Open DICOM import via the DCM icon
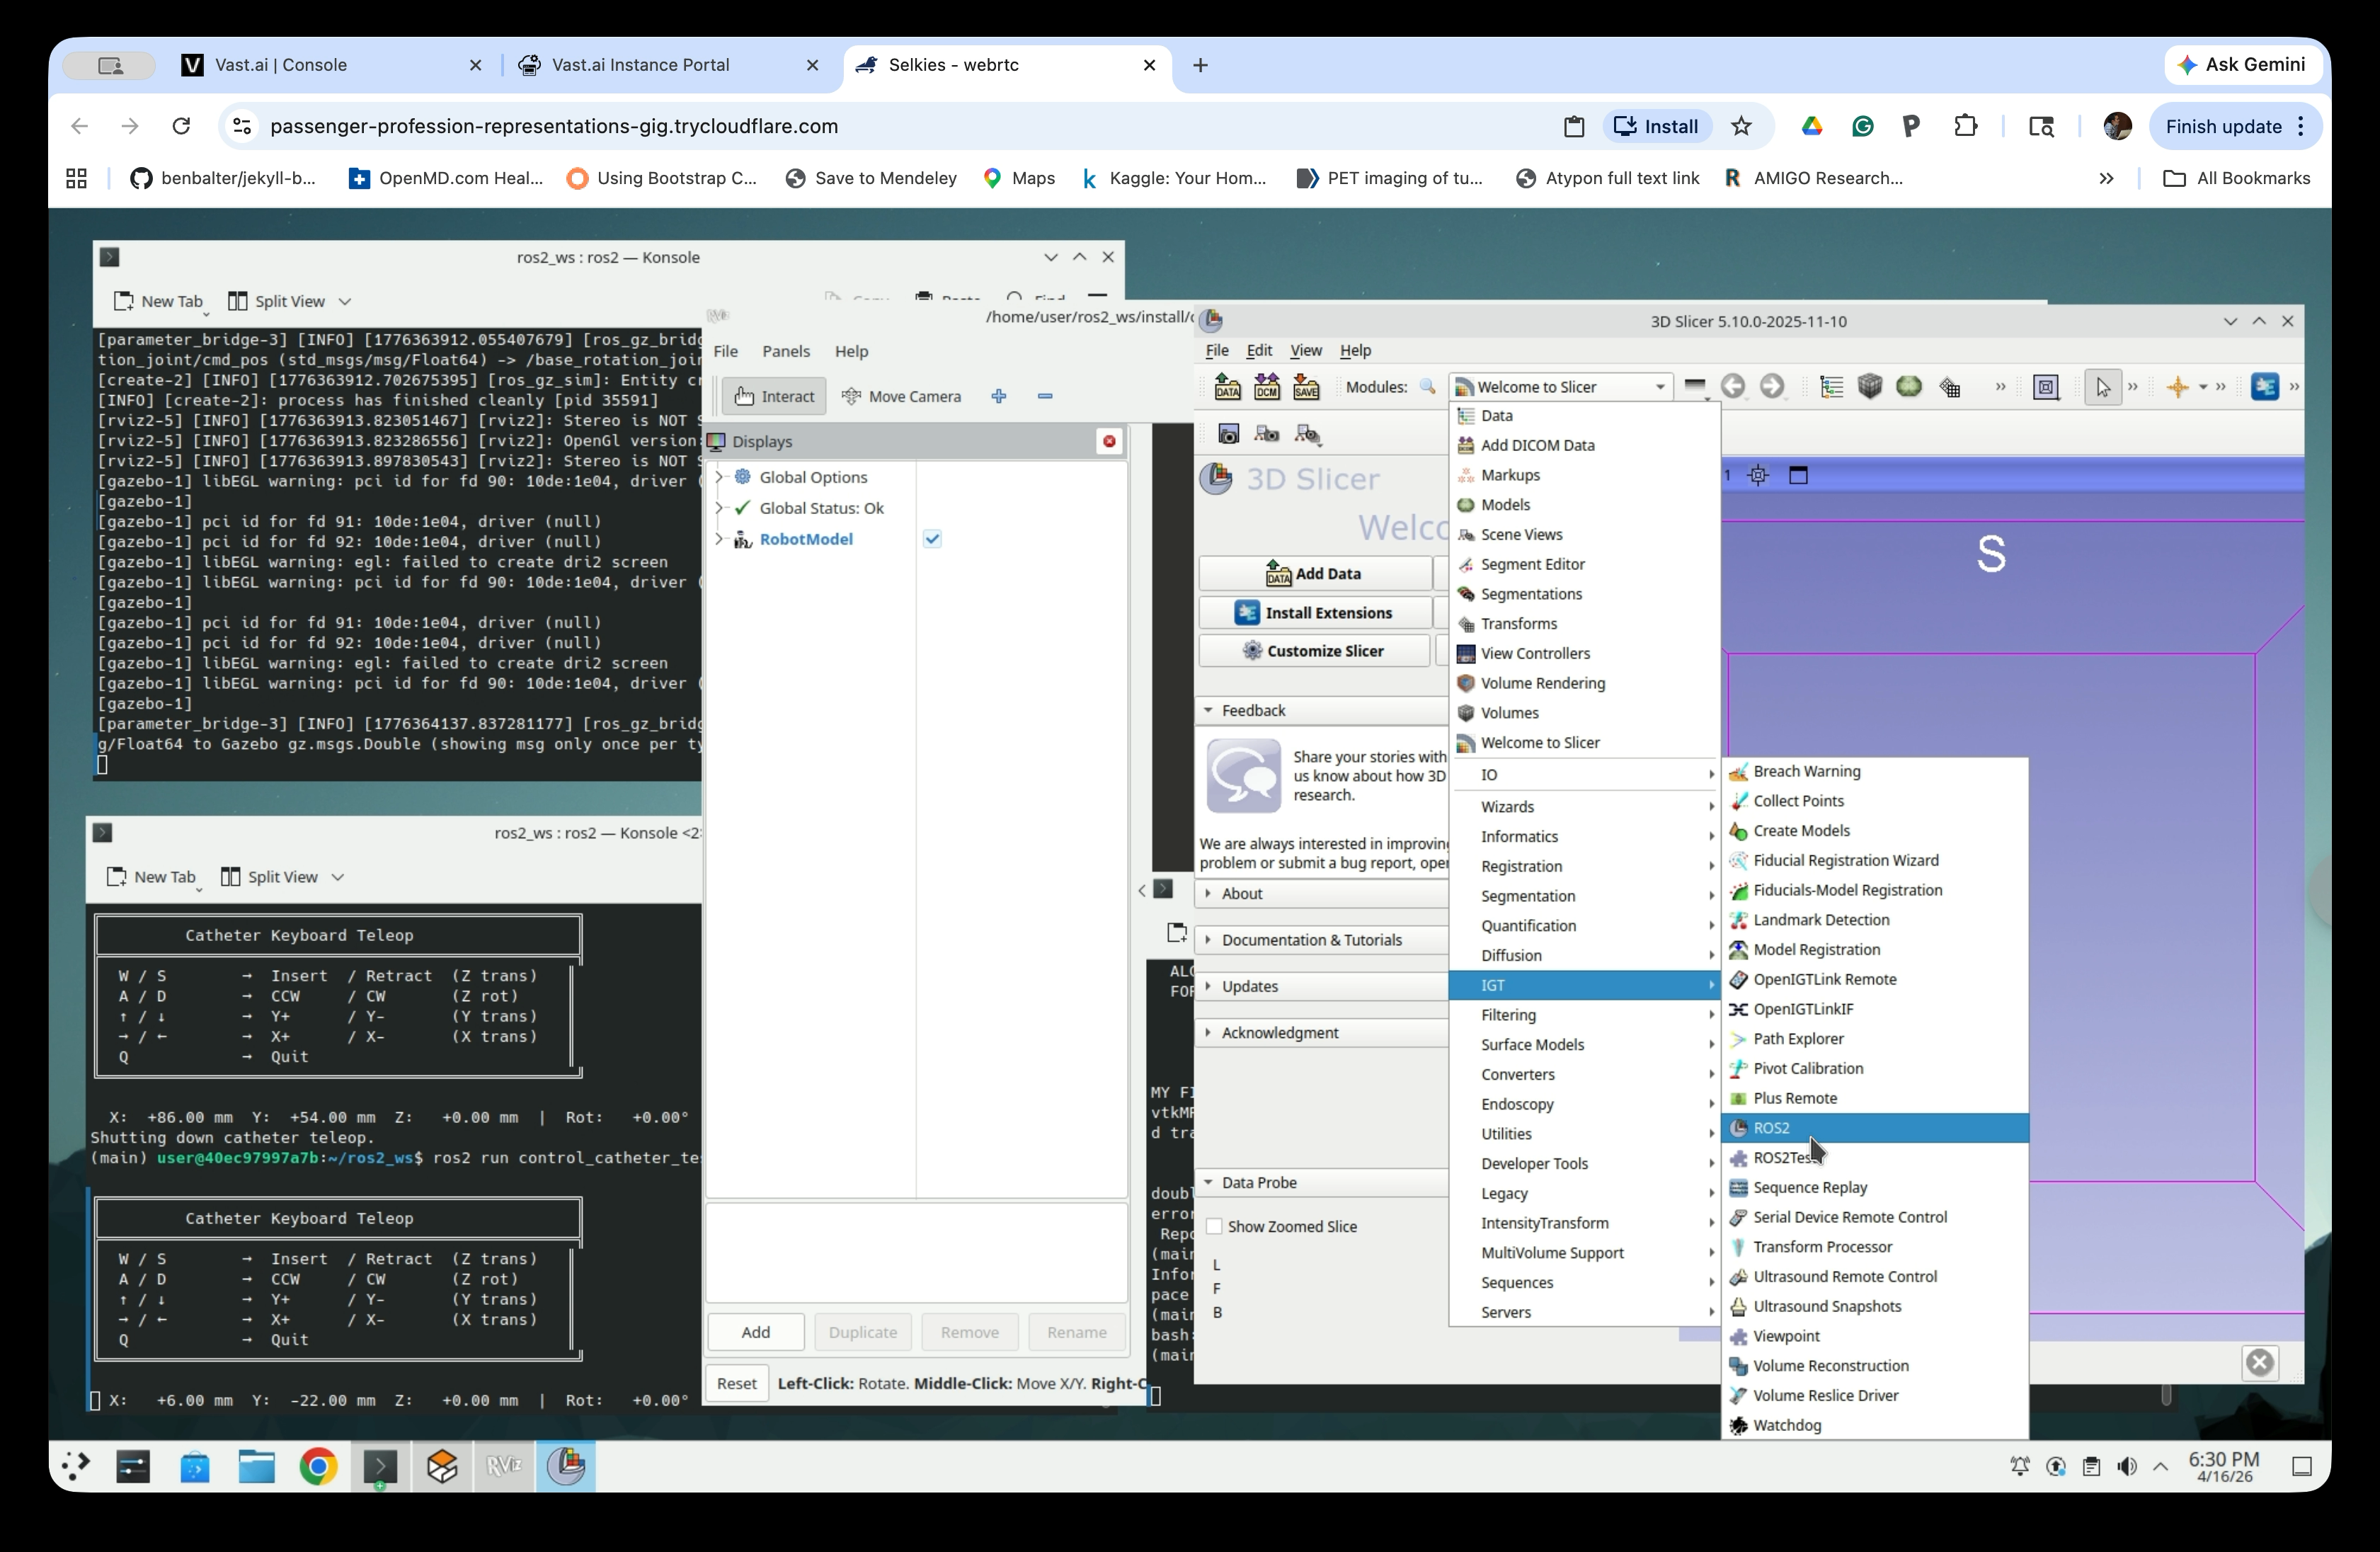The image size is (2380, 1552). click(x=1267, y=387)
